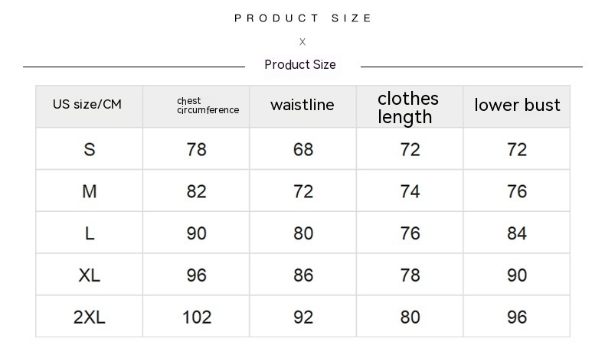The height and width of the screenshot is (345, 605).
Task: Click lower bust value 96 for 2XL
Action: click(x=517, y=317)
